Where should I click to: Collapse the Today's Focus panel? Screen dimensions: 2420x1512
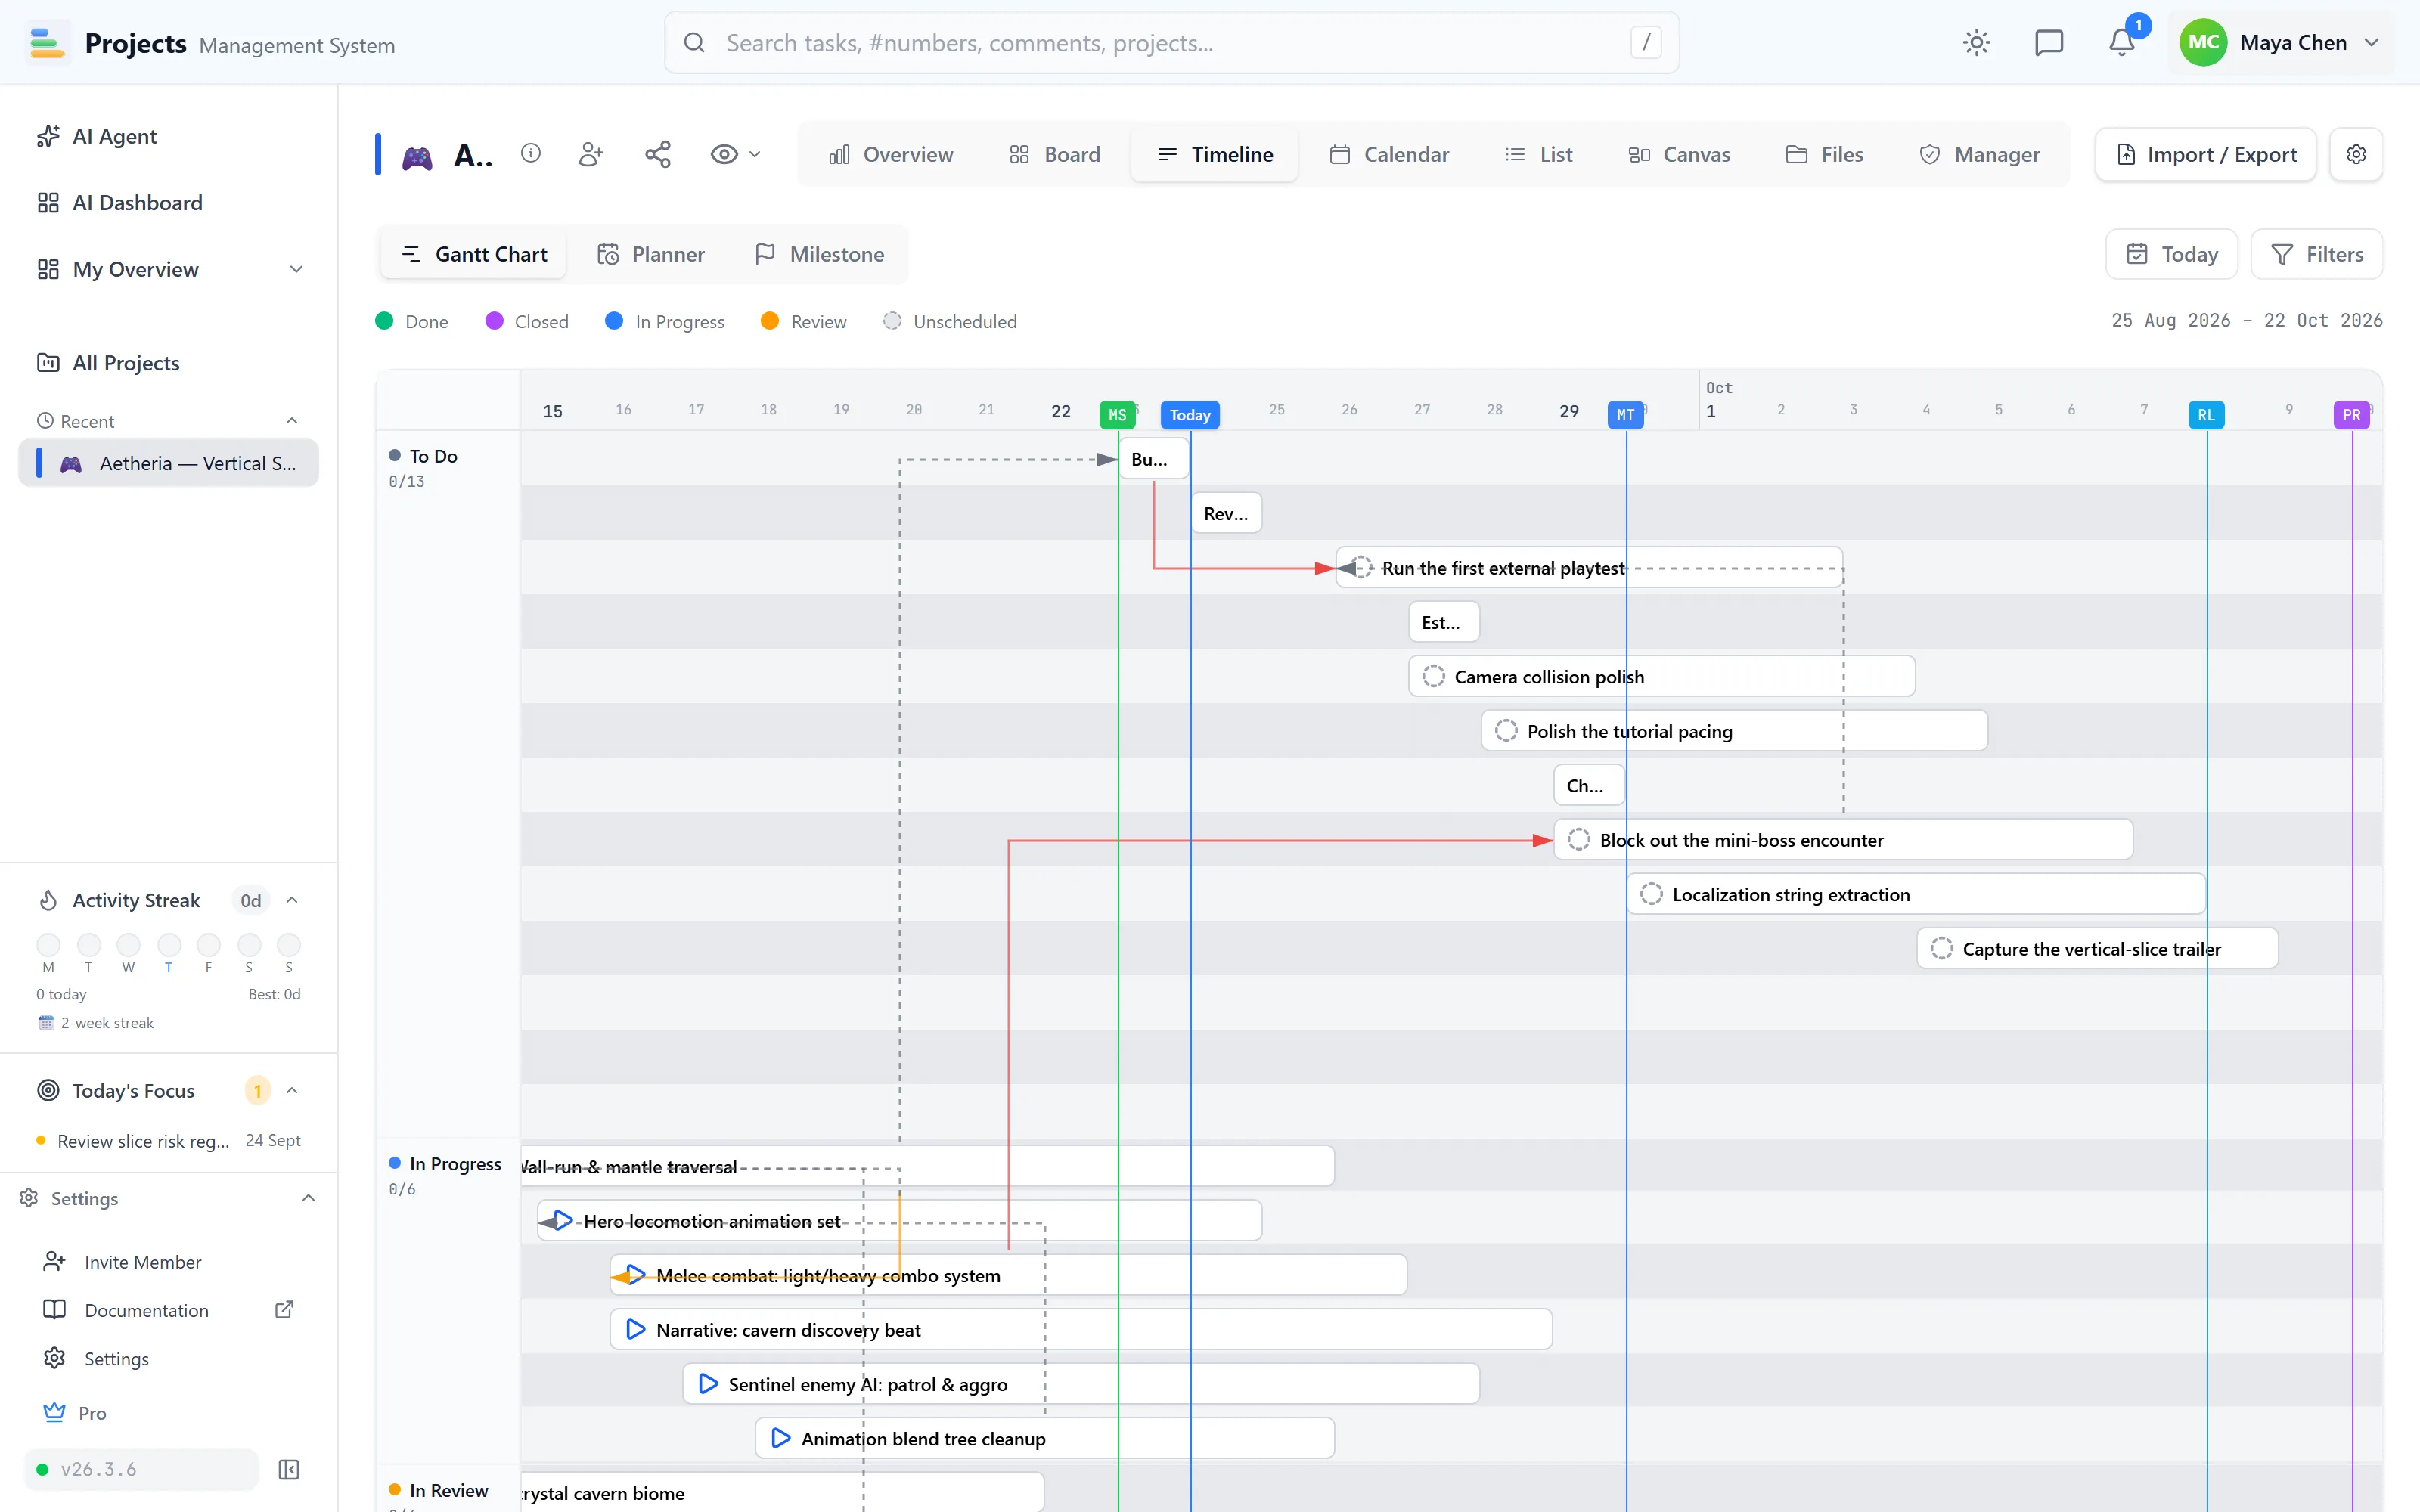pyautogui.click(x=292, y=1090)
